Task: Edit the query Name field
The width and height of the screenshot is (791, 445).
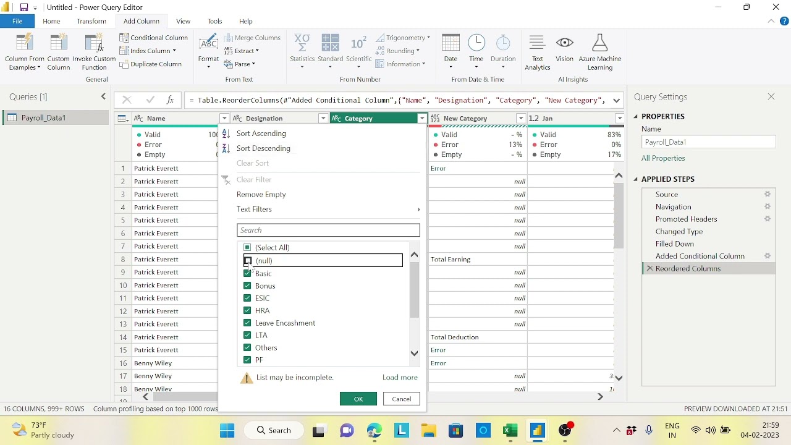Action: point(709,142)
